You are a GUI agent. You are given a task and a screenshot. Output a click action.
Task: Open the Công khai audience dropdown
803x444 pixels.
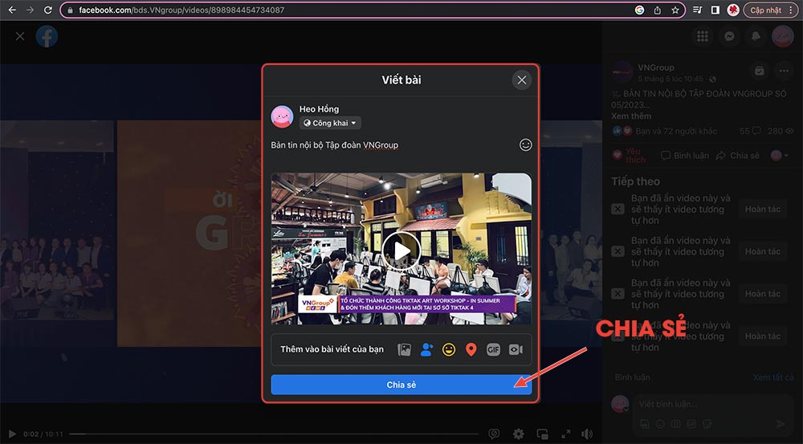(330, 123)
